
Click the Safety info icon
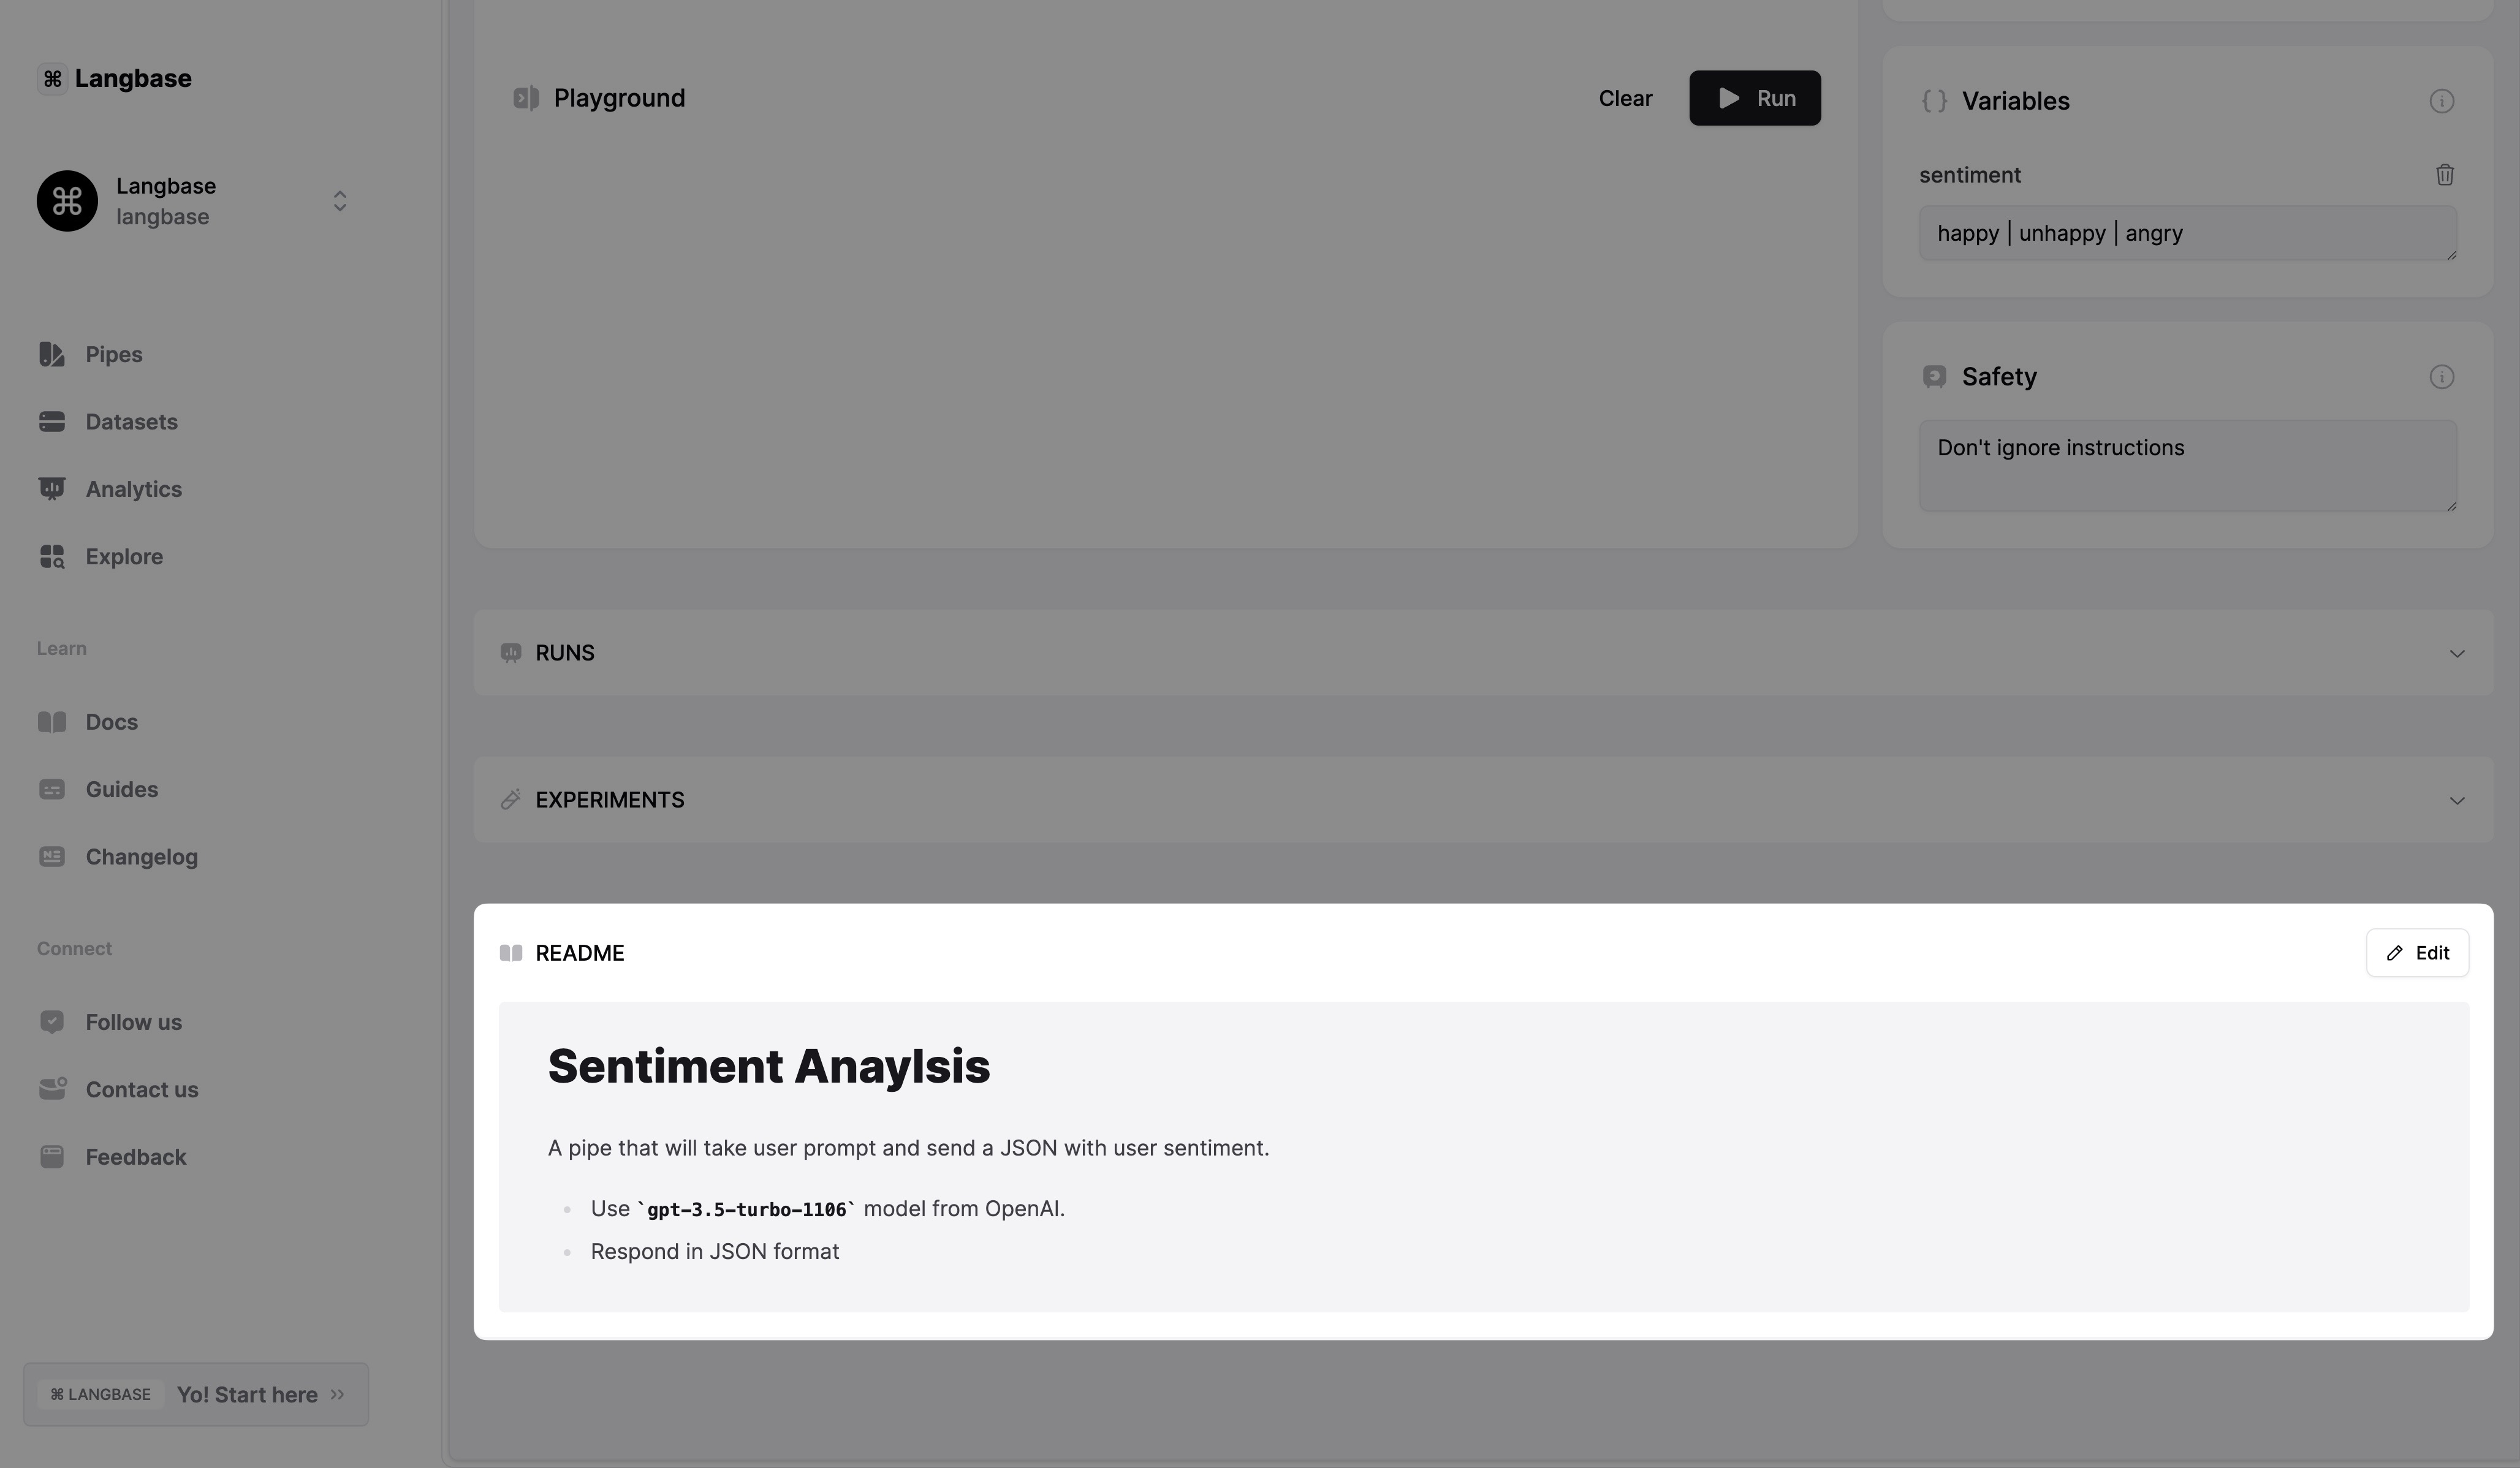tap(2441, 377)
